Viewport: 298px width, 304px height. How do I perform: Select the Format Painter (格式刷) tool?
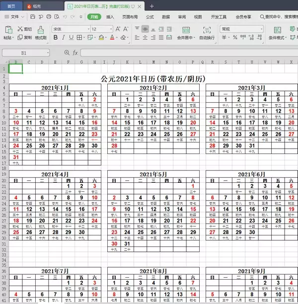click(41, 33)
